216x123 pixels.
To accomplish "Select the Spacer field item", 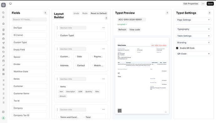I will click(29, 57).
